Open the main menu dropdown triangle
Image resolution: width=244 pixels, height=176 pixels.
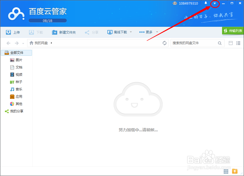[215, 3]
